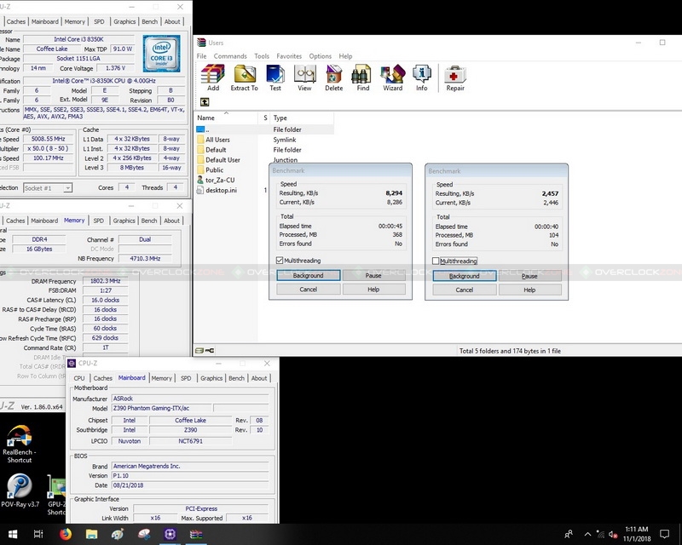682x545 pixels.
Task: Click the drive icon in WinRAR status bar
Action: click(199, 350)
